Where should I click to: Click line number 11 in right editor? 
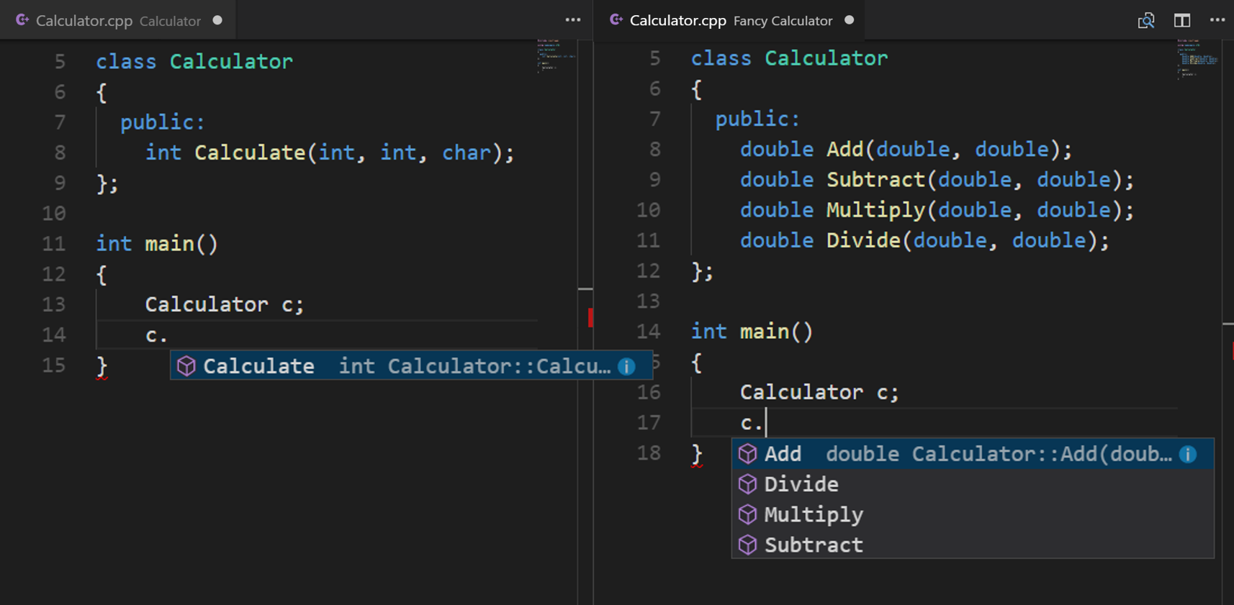coord(648,240)
